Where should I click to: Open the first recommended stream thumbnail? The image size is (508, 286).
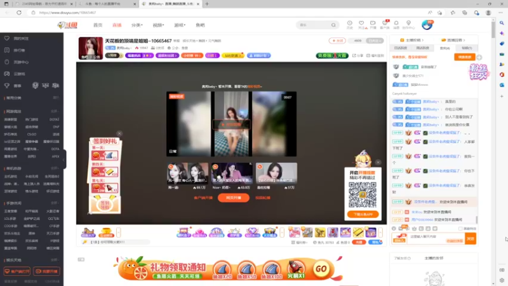(187, 173)
